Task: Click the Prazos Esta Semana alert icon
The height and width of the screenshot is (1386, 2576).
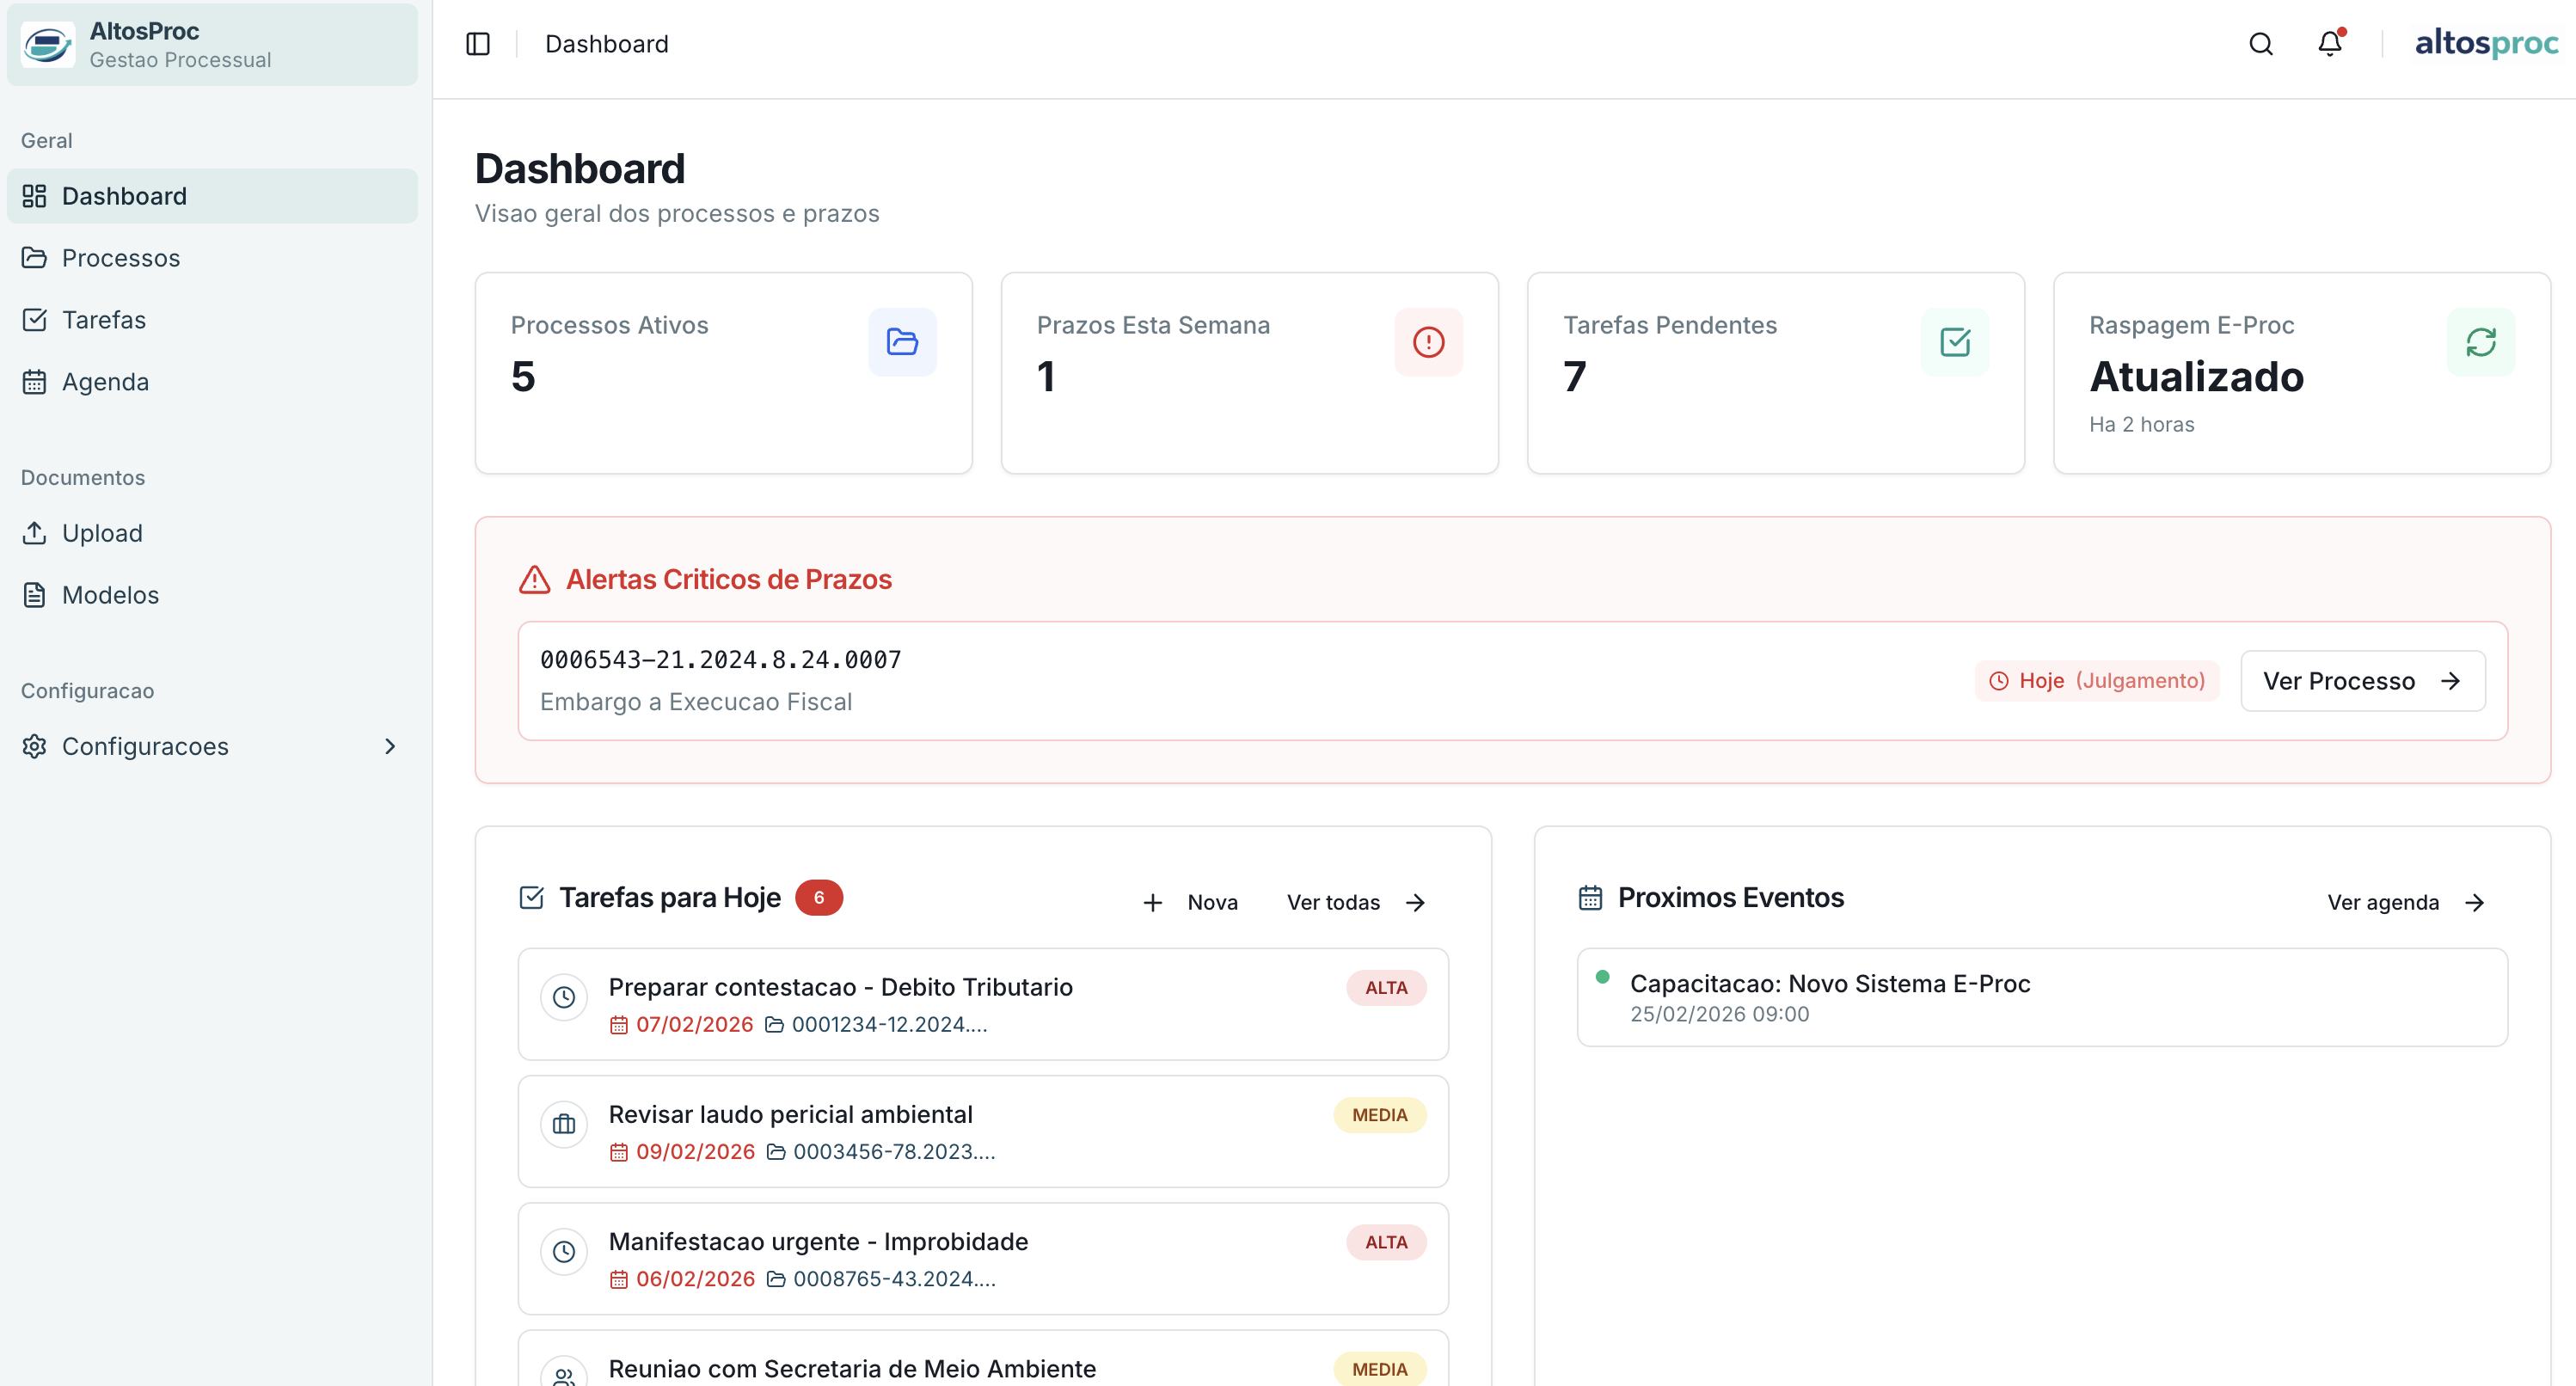Action: click(x=1428, y=342)
